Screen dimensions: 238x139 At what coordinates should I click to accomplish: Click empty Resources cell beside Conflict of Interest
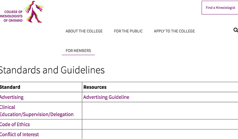tap(160, 135)
